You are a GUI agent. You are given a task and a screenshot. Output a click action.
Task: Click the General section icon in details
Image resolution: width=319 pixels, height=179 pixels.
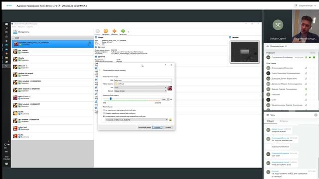tap(96, 37)
